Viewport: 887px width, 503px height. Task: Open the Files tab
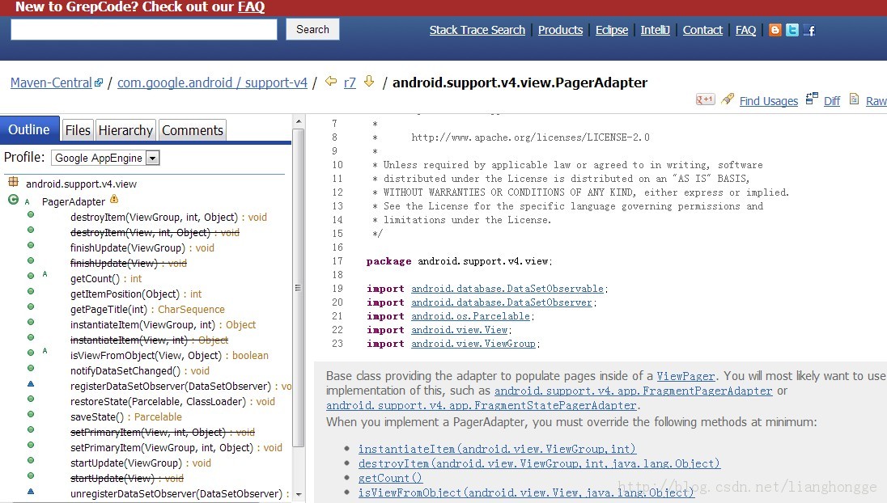78,130
